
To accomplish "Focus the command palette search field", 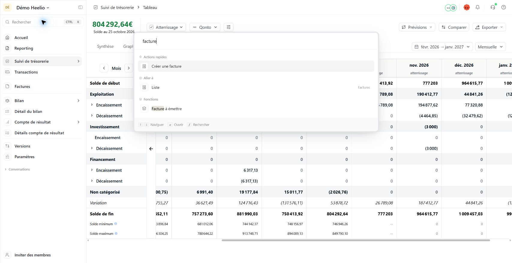I will click(x=256, y=41).
